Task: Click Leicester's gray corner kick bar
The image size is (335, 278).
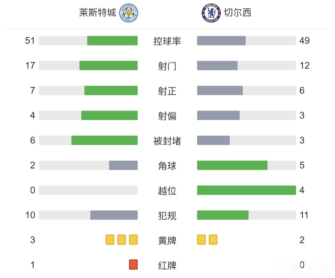Action: [x=123, y=165]
